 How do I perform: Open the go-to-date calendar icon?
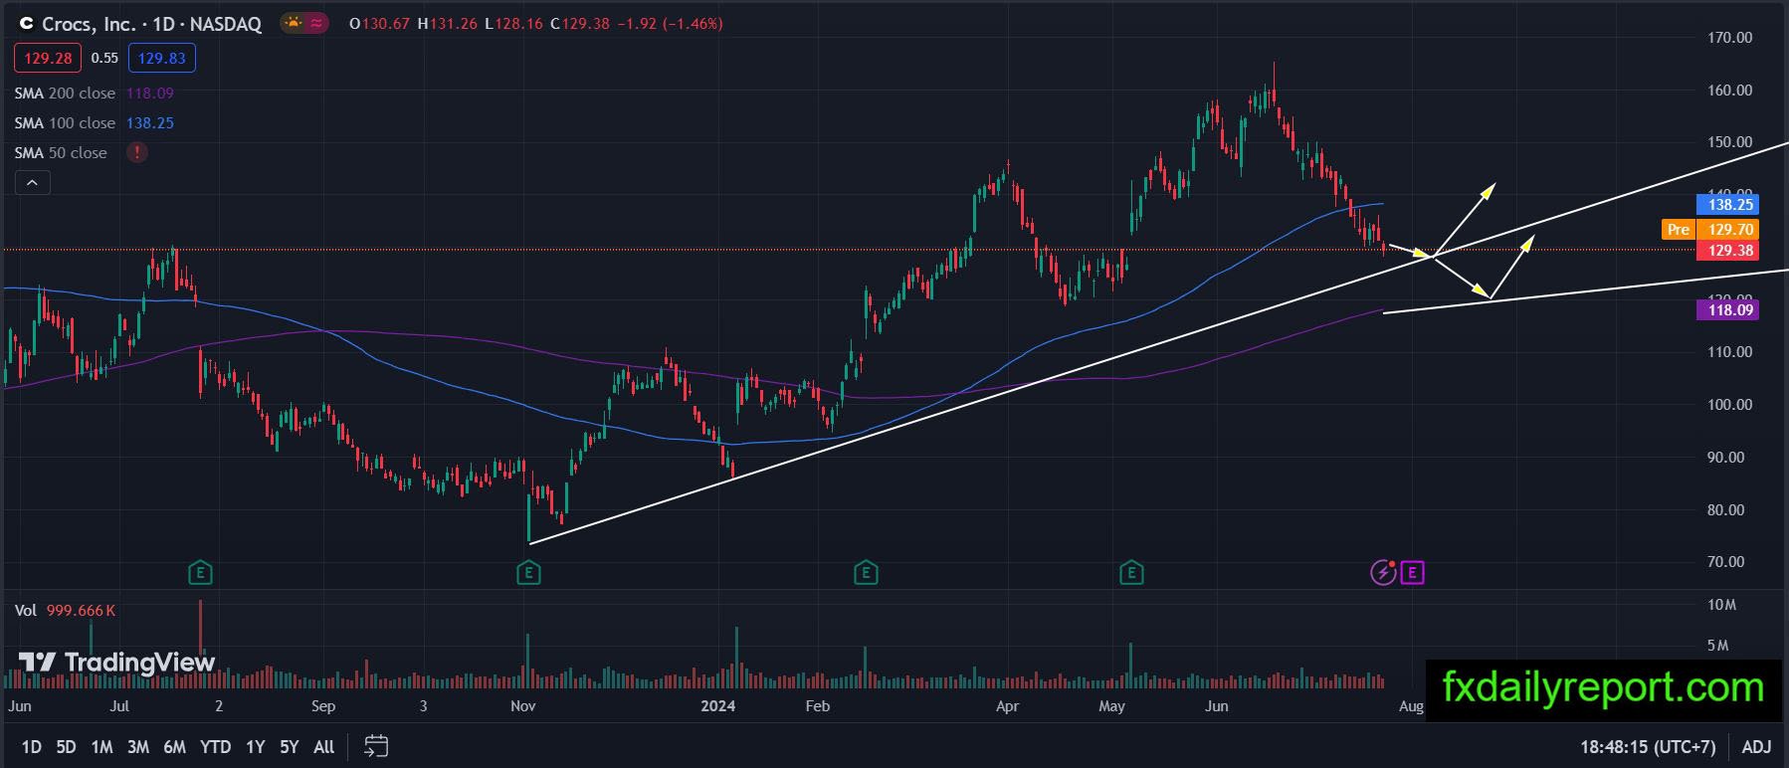376,746
